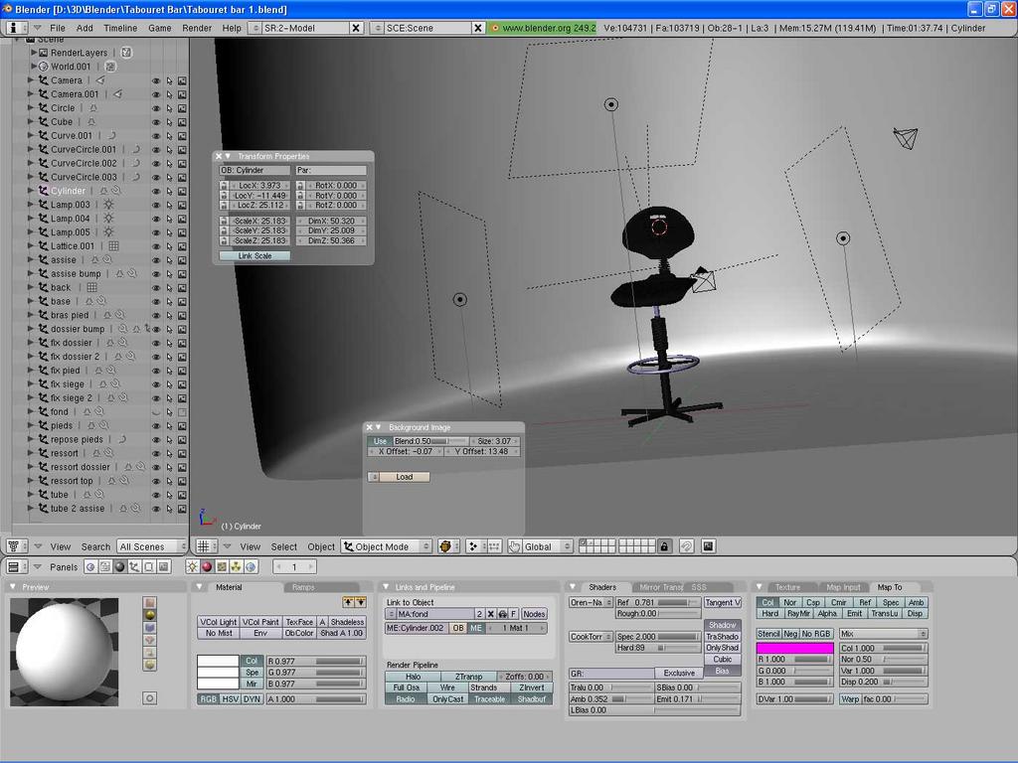Click the OB: Cylinder name field
Image resolution: width=1018 pixels, height=763 pixels.
255,171
